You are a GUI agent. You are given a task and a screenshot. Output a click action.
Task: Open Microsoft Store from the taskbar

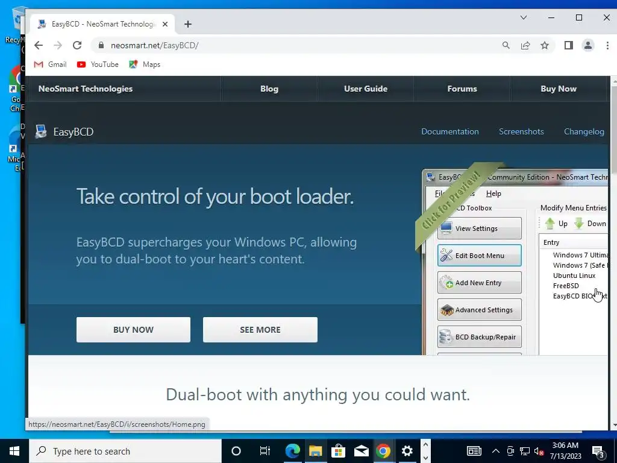click(338, 451)
